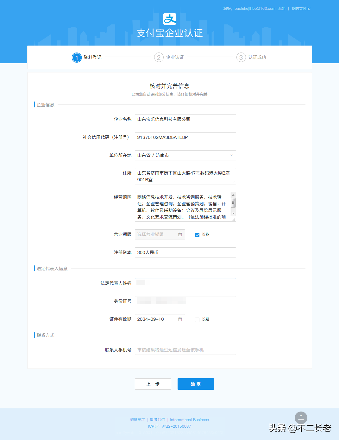Open 我的支付宝 link in header
The height and width of the screenshot is (440, 339).
(x=301, y=9)
